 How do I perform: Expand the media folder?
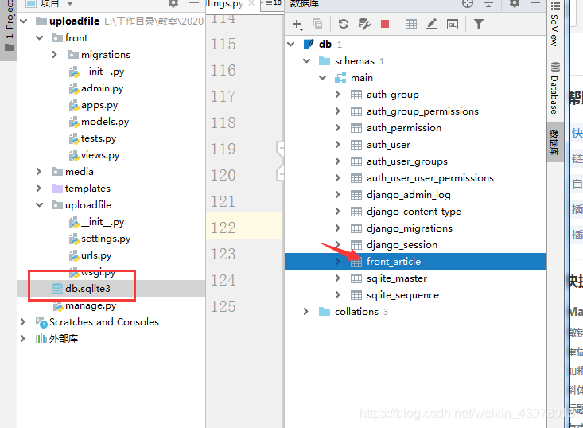[39, 171]
